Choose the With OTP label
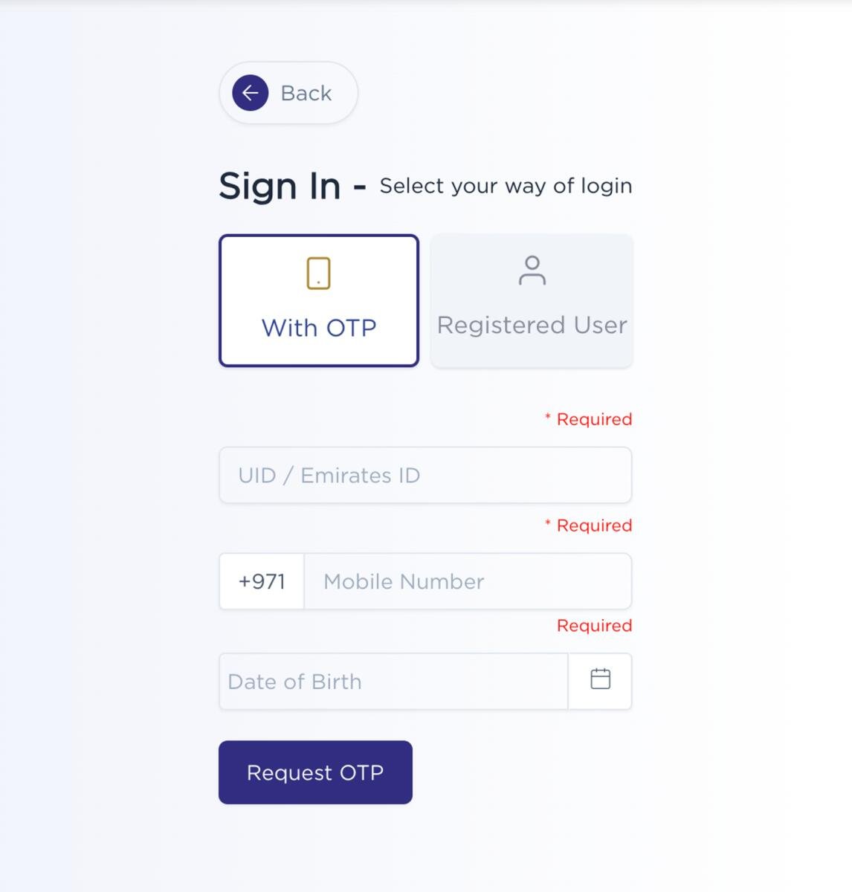Screen dimensions: 852x892 point(319,328)
